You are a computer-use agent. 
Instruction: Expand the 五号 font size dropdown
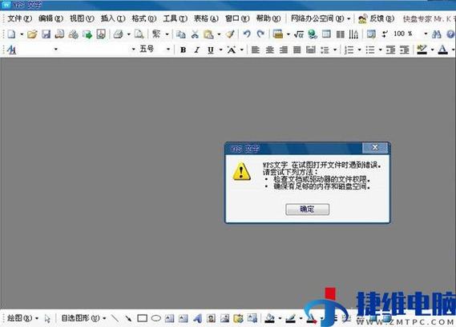[168, 50]
